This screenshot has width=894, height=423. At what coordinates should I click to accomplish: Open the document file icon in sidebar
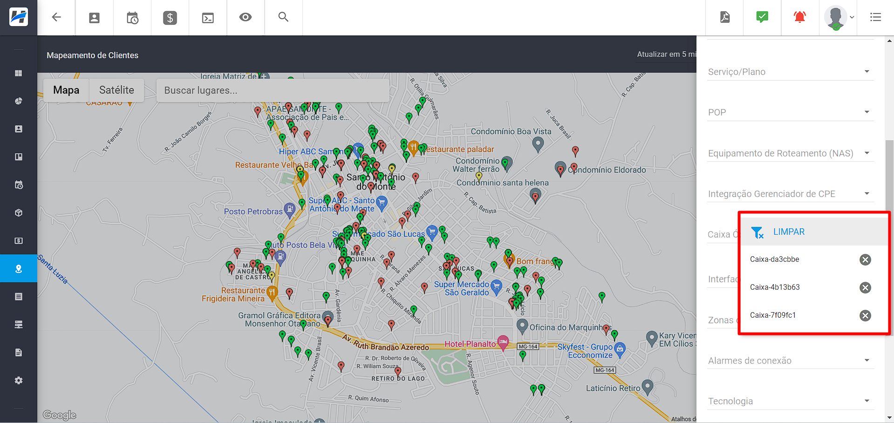click(x=19, y=353)
